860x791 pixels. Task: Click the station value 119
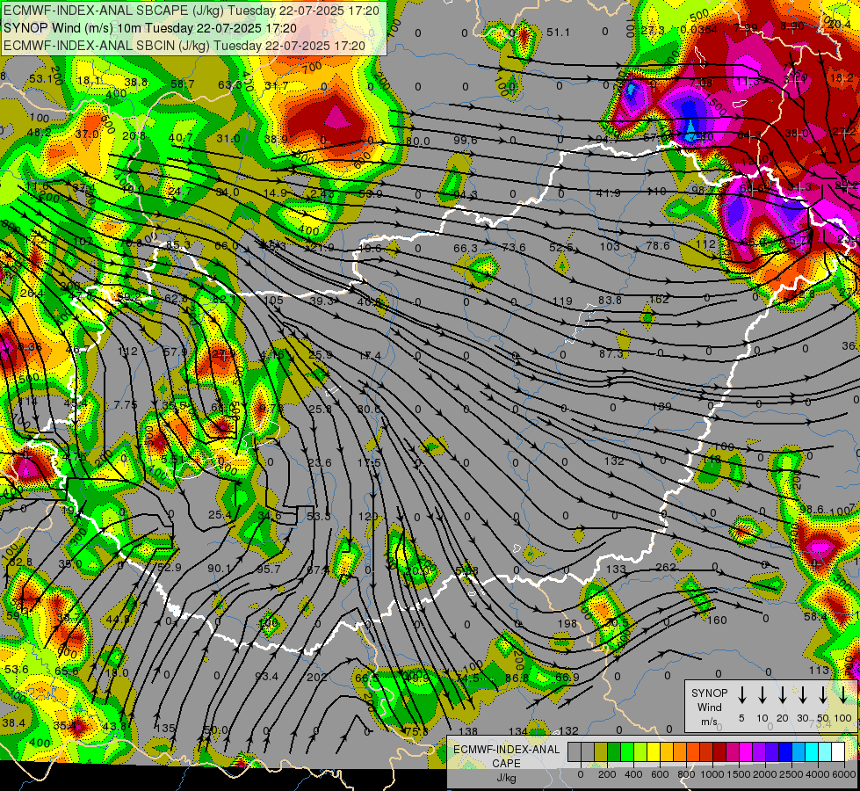pos(562,301)
